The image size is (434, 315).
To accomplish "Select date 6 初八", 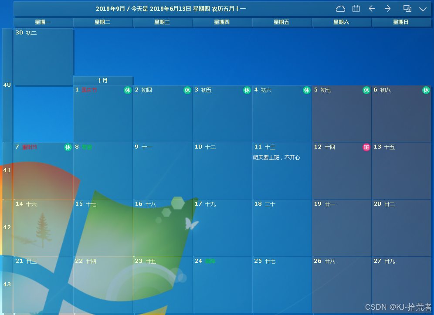I will click(x=401, y=114).
